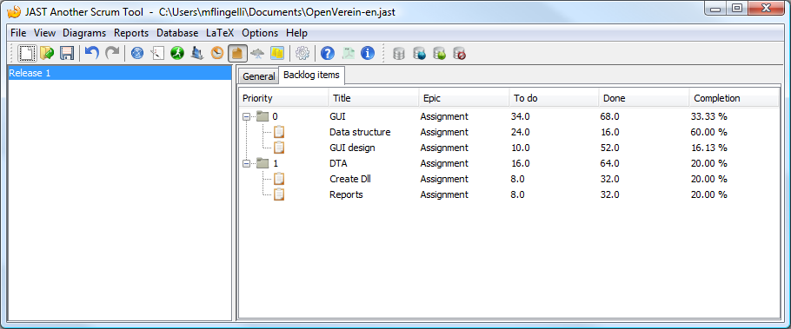Switch to the General tab
Image resolution: width=791 pixels, height=329 pixels.
pos(258,76)
